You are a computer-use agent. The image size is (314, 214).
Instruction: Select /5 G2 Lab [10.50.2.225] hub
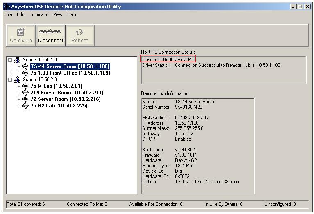click(x=59, y=106)
